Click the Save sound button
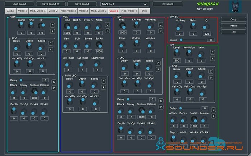This screenshot has width=251, height=156. click(x=82, y=4)
